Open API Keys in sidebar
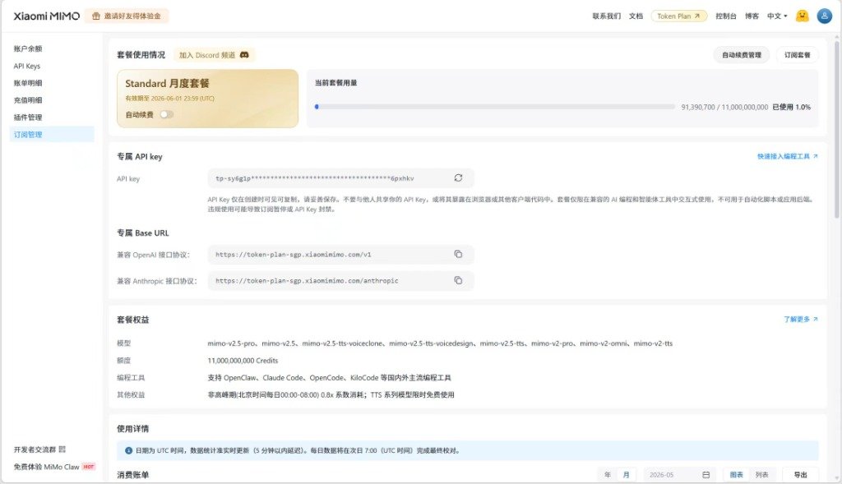The image size is (842, 484). 27,66
